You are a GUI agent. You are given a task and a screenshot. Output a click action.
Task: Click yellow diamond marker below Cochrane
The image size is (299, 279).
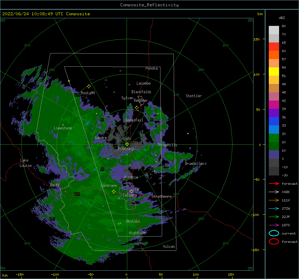pos(114,191)
